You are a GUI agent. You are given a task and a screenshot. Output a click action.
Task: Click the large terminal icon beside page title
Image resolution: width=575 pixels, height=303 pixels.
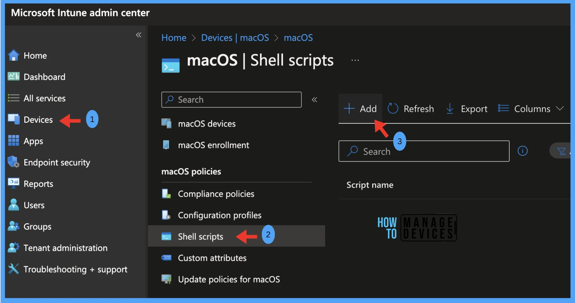pos(171,65)
